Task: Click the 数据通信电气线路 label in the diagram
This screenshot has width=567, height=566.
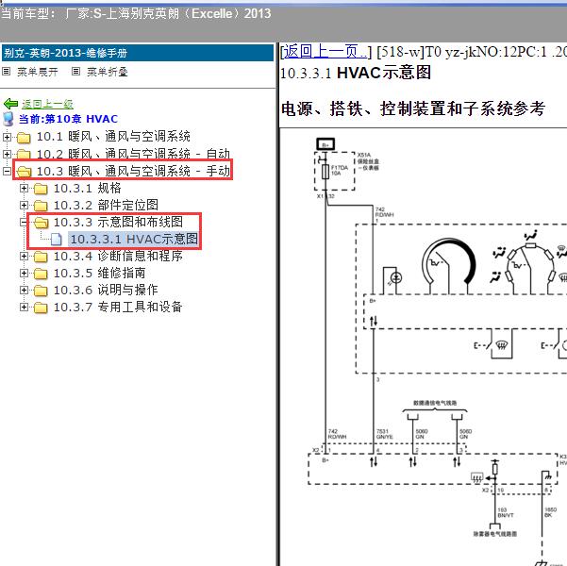Action: 435,403
